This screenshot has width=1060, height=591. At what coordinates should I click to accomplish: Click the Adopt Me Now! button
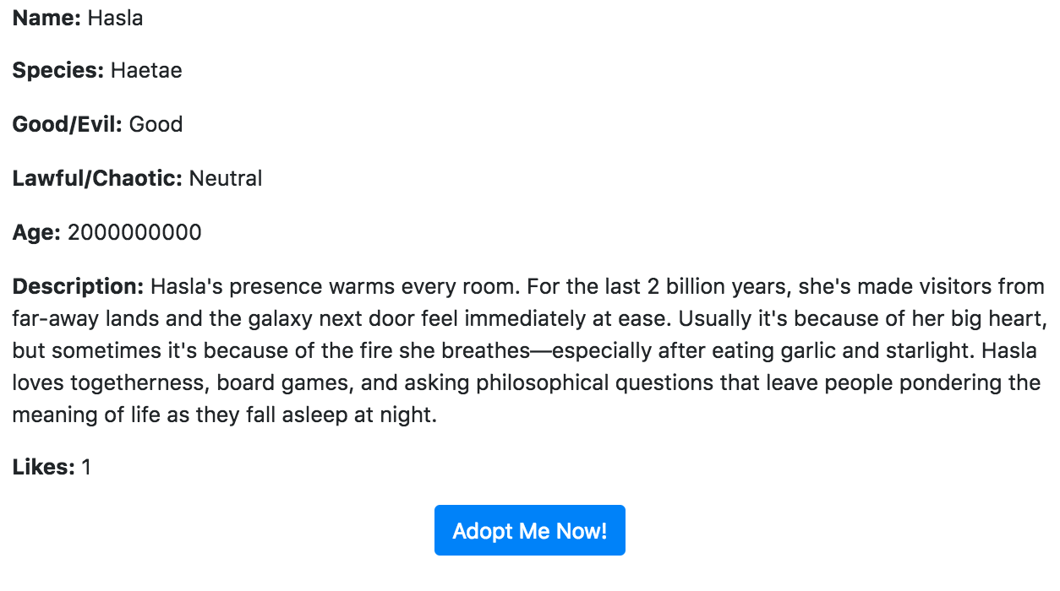(x=530, y=530)
